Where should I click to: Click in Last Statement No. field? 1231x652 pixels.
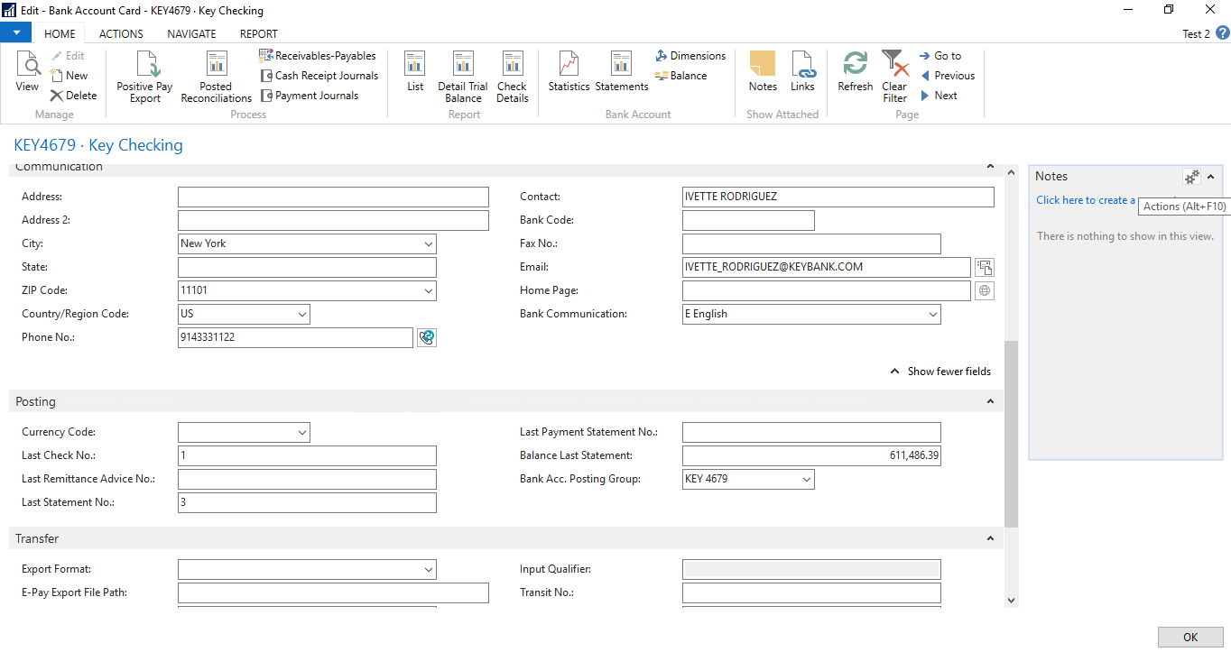[307, 502]
